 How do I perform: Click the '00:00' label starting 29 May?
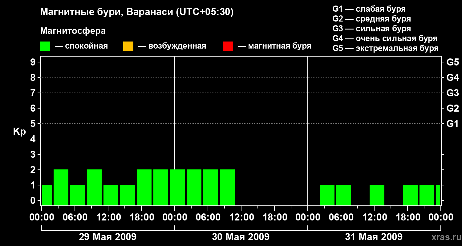tap(42, 217)
